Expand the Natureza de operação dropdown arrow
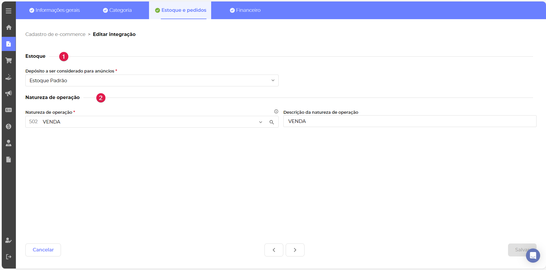546x270 pixels. pos(261,122)
